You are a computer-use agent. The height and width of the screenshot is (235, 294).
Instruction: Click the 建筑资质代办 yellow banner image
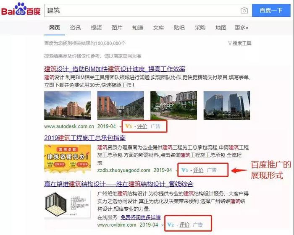tap(68, 159)
